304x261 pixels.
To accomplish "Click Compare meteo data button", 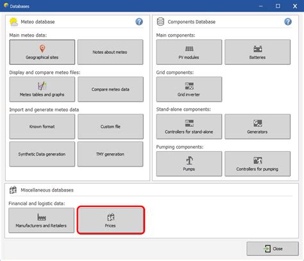I will tap(110, 89).
